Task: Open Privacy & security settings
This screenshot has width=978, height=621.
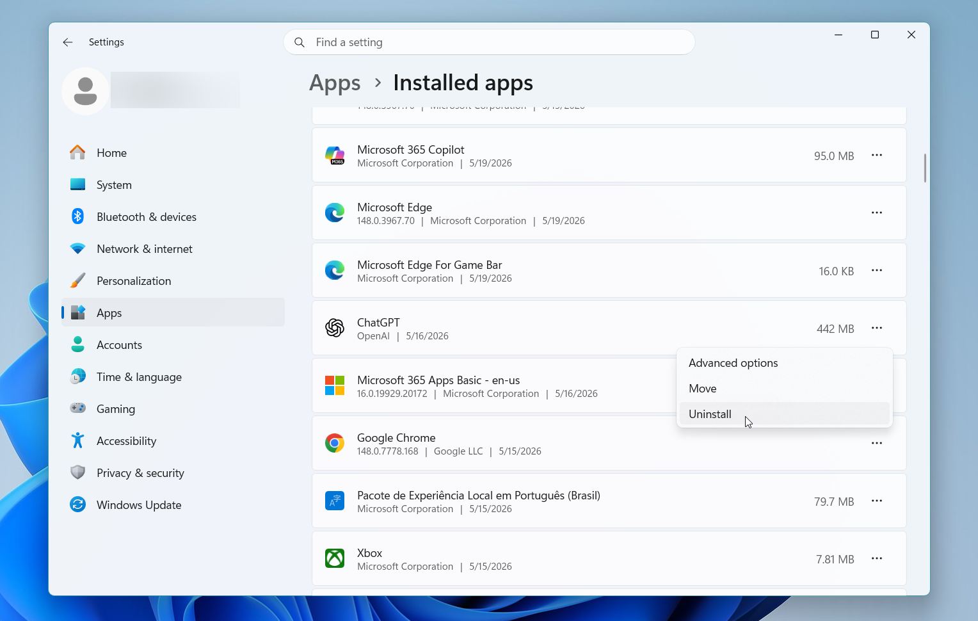Action: tap(173, 472)
